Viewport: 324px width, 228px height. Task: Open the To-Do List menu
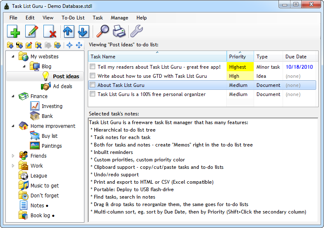[x=73, y=18]
